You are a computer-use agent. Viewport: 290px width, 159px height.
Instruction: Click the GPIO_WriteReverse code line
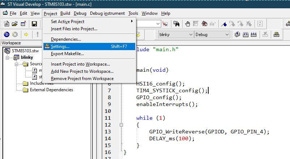[x=209, y=132]
